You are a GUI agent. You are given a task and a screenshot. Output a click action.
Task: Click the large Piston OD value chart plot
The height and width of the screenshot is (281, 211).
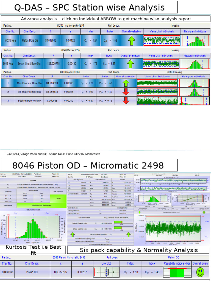(173, 229)
